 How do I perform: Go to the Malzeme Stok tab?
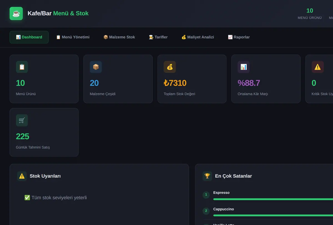(119, 37)
